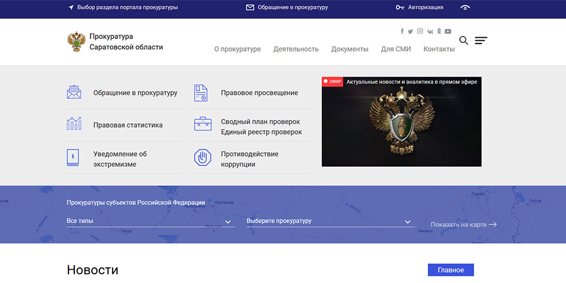566x283 pixels.
Task: Open the 'Выберите прокуратуру' dropdown
Action: pyautogui.click(x=330, y=221)
